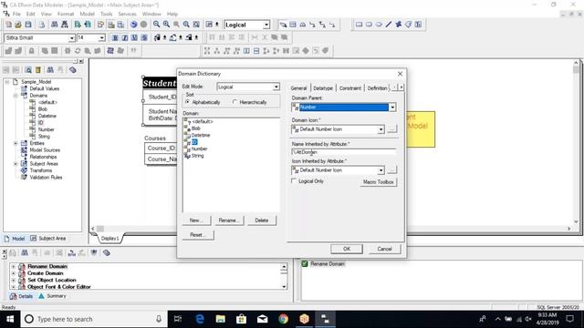This screenshot has height=328, width=584.
Task: Open File Explorer from the taskbar
Action: pyautogui.click(x=221, y=319)
